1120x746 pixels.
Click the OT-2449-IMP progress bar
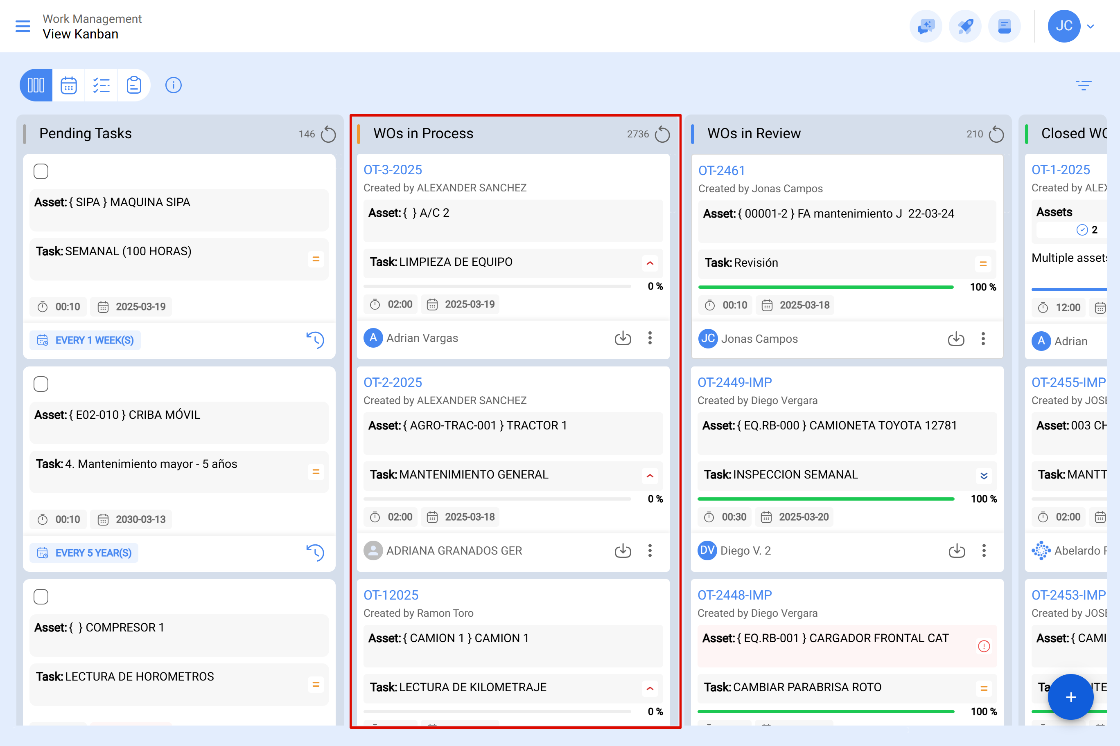[x=826, y=499]
